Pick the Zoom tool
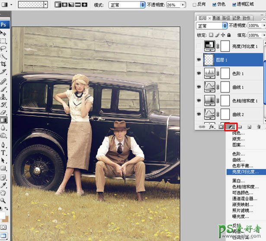 pos(3,200)
